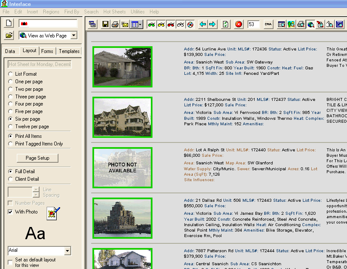Click the clear white glasses icon
Screen dimensions: 347x269
coord(181,24)
